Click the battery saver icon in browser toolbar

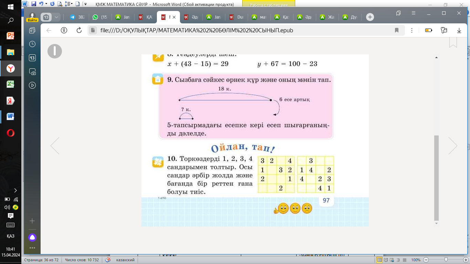429,30
